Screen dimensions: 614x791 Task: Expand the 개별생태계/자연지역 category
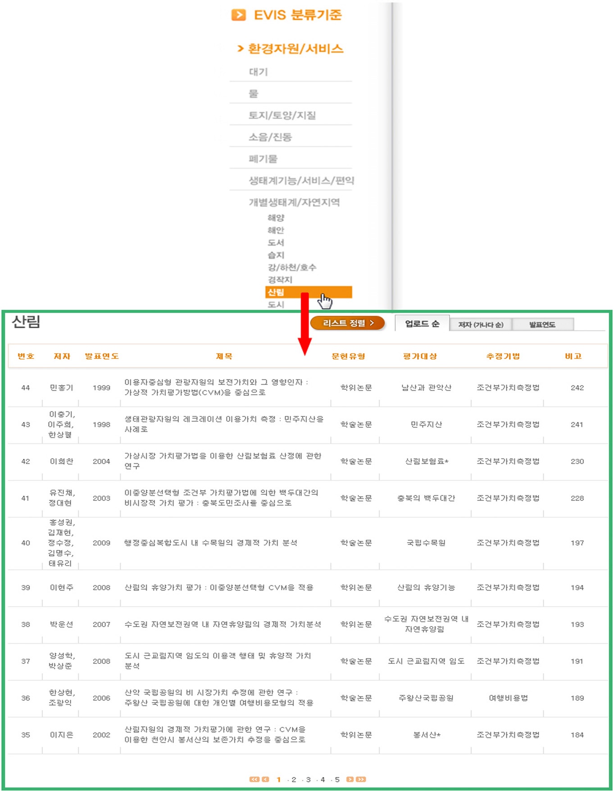click(x=295, y=202)
